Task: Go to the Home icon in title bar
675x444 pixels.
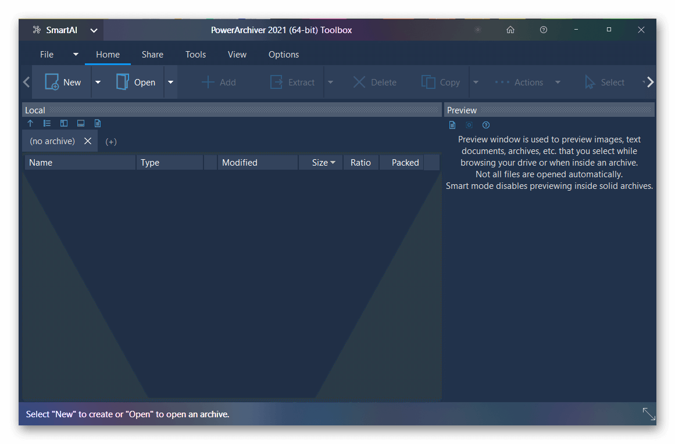Action: (510, 30)
